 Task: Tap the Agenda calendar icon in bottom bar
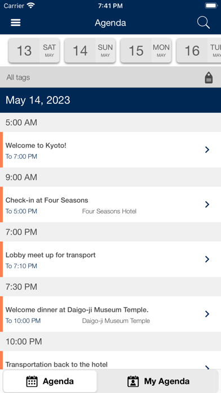pyautogui.click(x=32, y=381)
